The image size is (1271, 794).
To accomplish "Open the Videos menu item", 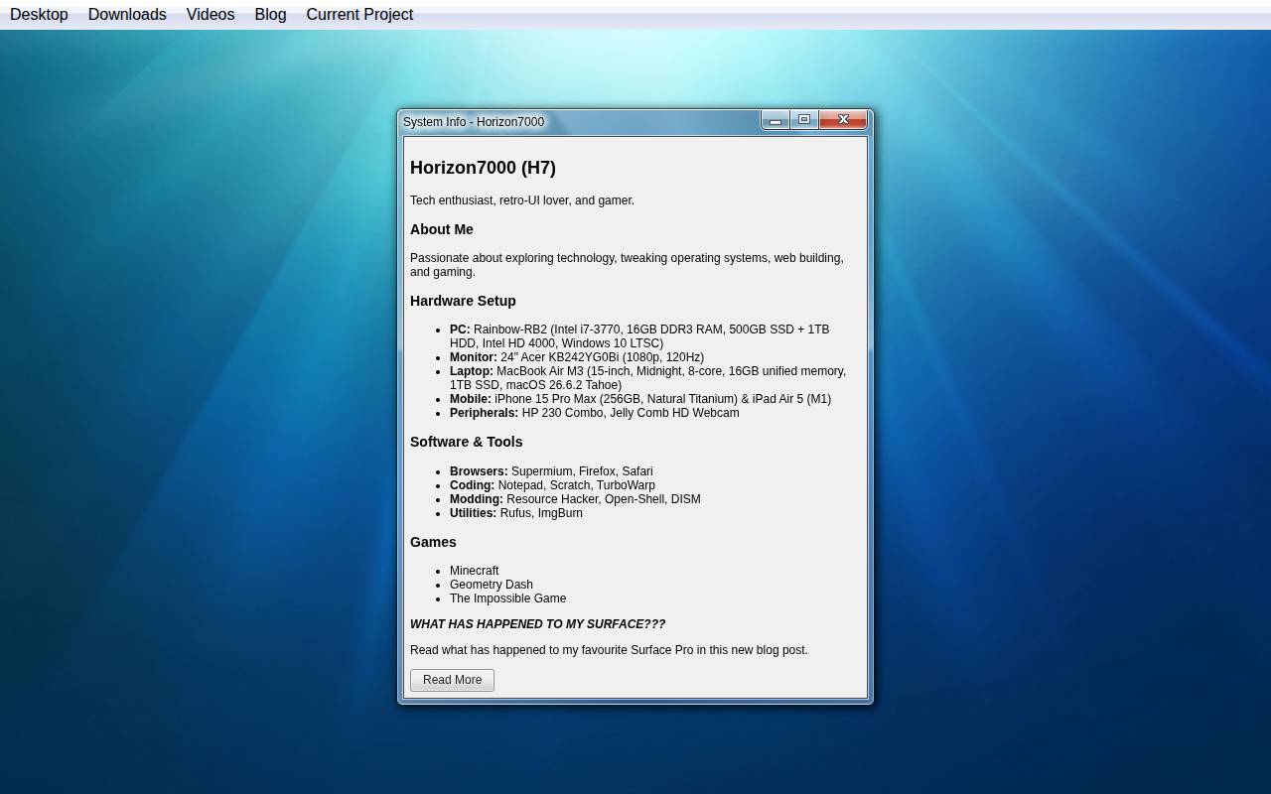I will (x=211, y=15).
